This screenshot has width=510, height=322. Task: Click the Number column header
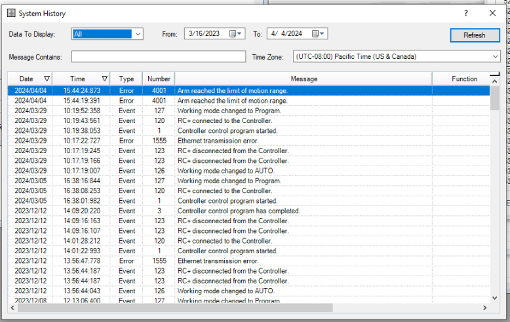point(159,79)
